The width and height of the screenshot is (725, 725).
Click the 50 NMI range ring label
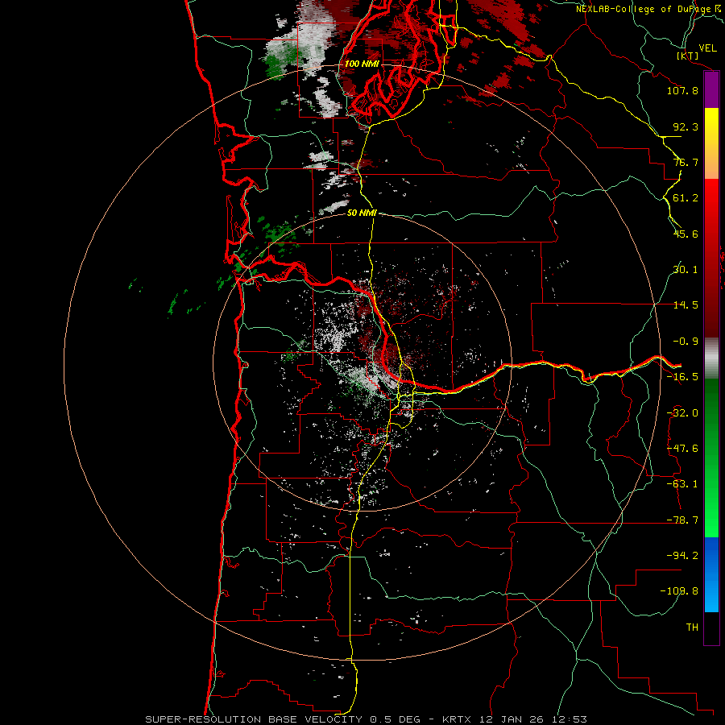pos(362,213)
